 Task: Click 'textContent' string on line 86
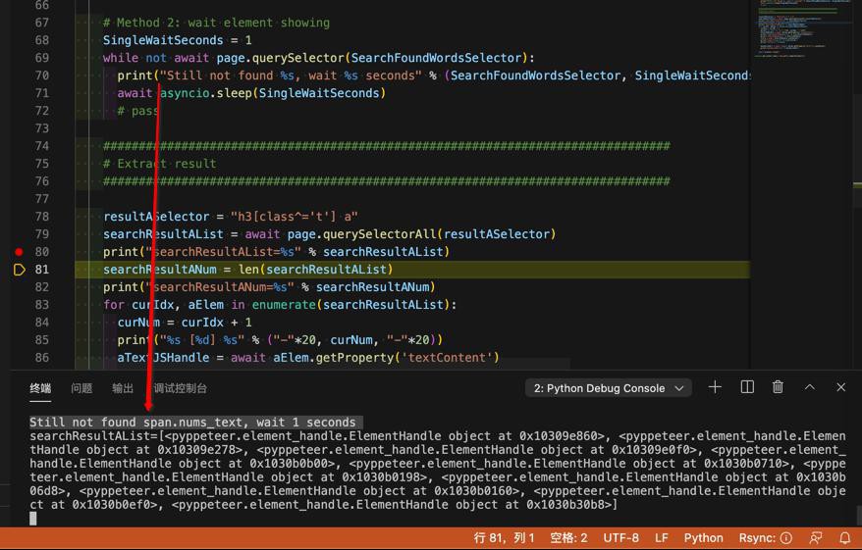pos(450,358)
